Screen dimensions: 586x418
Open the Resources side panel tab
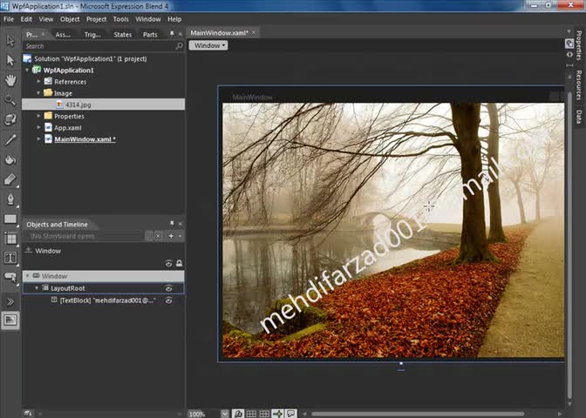tap(578, 85)
